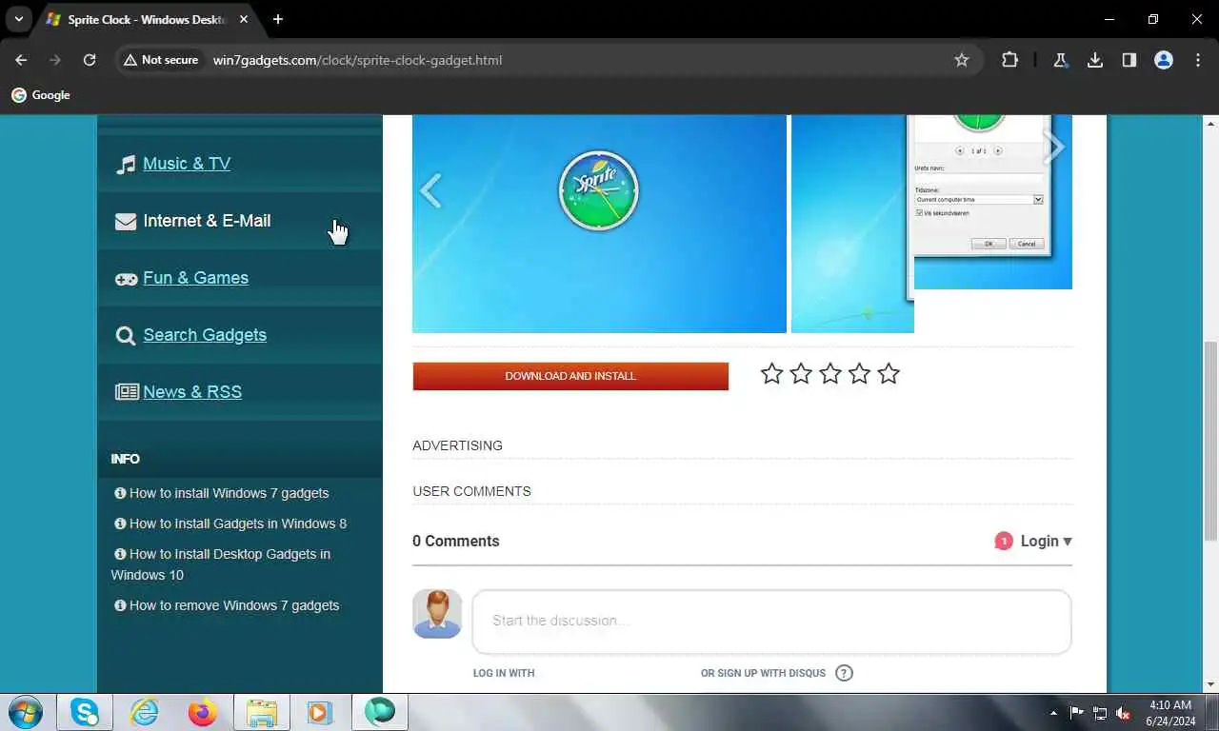Open the Downloads icon in toolbar
This screenshot has width=1219, height=731.
(1095, 60)
